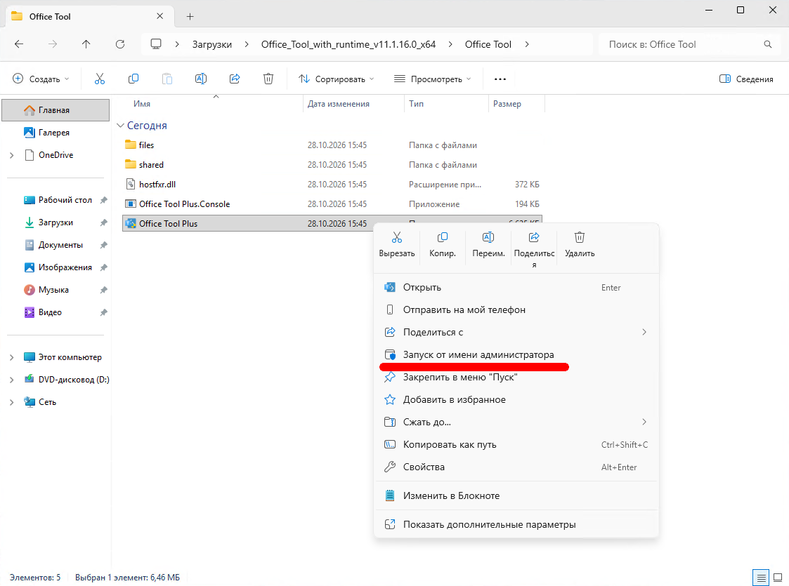The width and height of the screenshot is (789, 586).
Task: Click the Share icon in the toolbar
Action: pos(235,79)
